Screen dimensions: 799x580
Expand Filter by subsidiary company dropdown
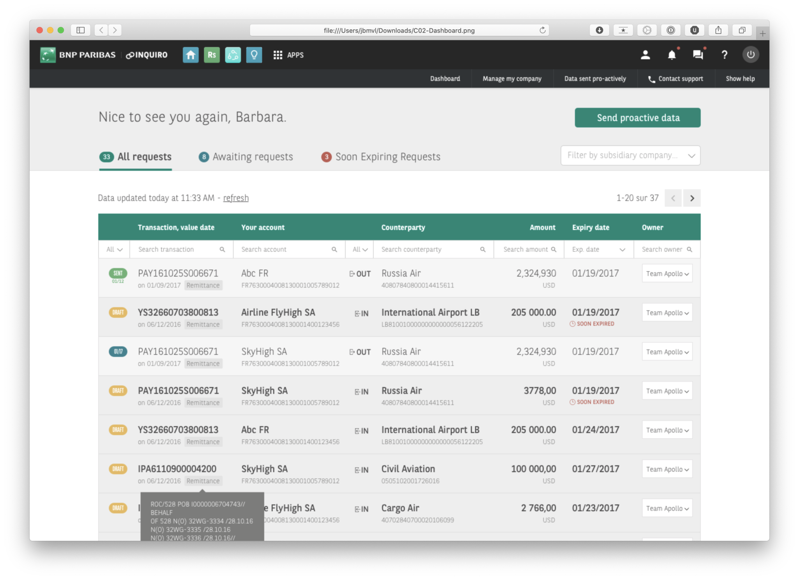coord(630,155)
